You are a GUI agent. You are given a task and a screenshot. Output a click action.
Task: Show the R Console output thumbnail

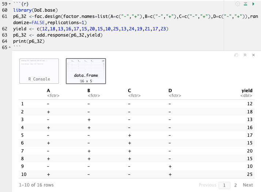[x=39, y=71]
